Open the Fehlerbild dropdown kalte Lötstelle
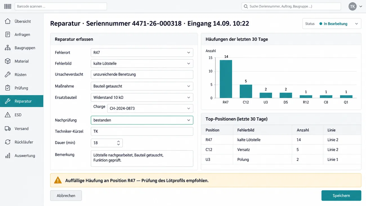The height and width of the screenshot is (206, 366). click(x=142, y=64)
